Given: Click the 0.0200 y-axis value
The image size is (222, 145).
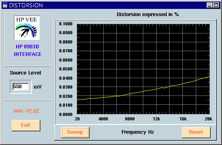Looking at the screenshot, I should pyautogui.click(x=66, y=96).
